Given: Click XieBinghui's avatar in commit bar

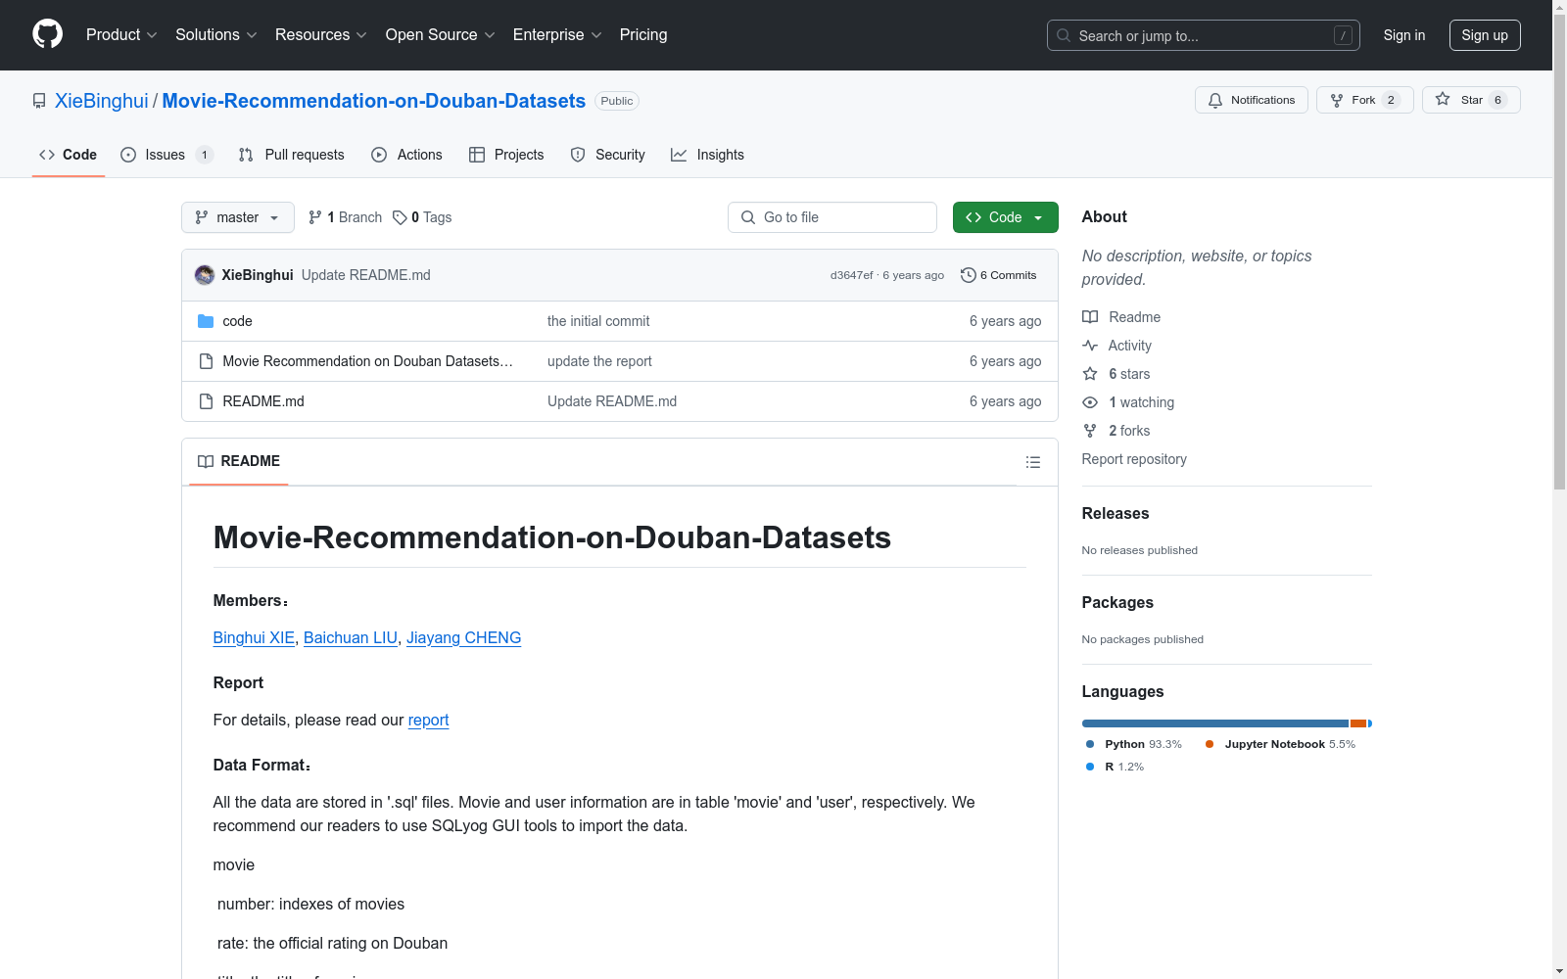Looking at the screenshot, I should pyautogui.click(x=205, y=275).
